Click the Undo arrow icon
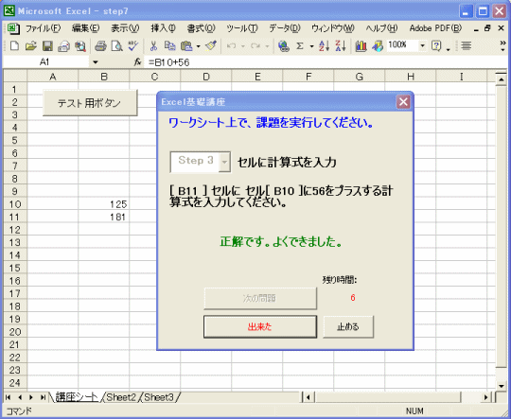Viewport: 511px width, 419px height. coord(232,46)
